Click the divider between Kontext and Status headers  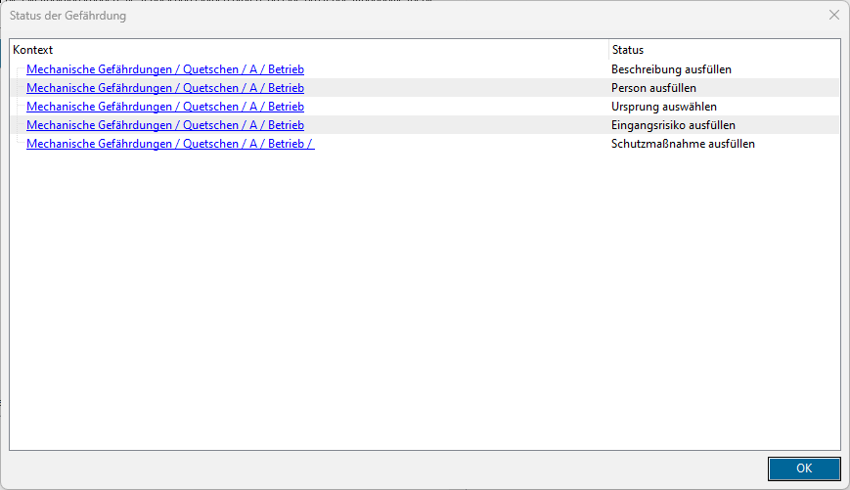608,50
